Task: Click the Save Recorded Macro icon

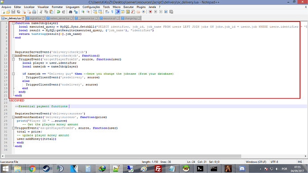Action: click(171, 12)
